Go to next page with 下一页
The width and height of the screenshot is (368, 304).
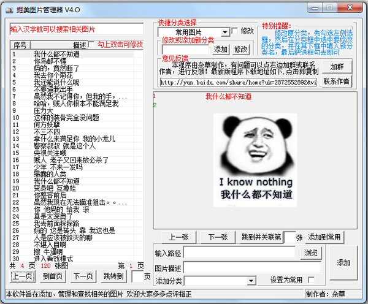(x=83, y=276)
